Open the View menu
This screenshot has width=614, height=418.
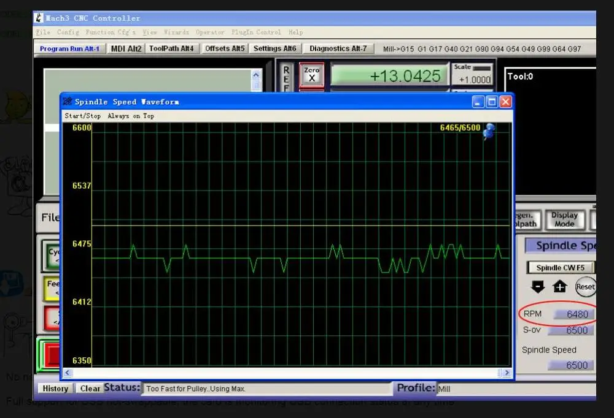pyautogui.click(x=150, y=32)
